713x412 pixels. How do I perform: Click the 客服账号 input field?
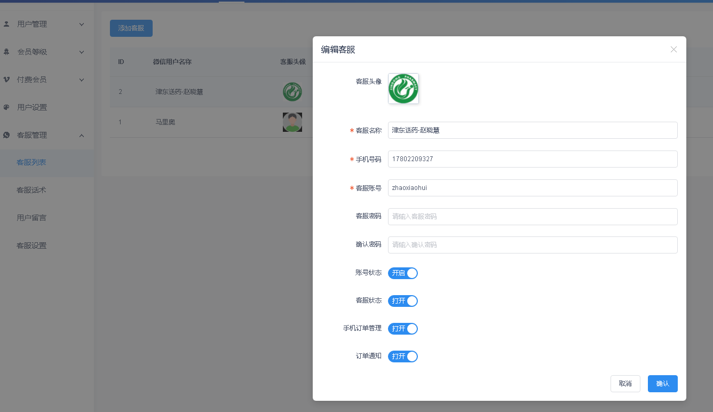tap(533, 188)
